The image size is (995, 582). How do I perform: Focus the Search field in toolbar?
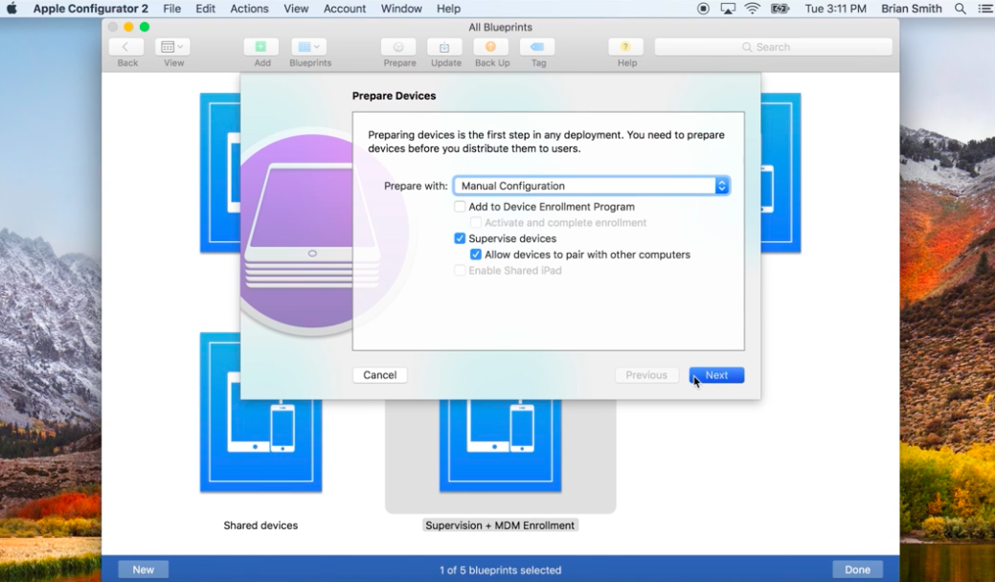point(774,47)
